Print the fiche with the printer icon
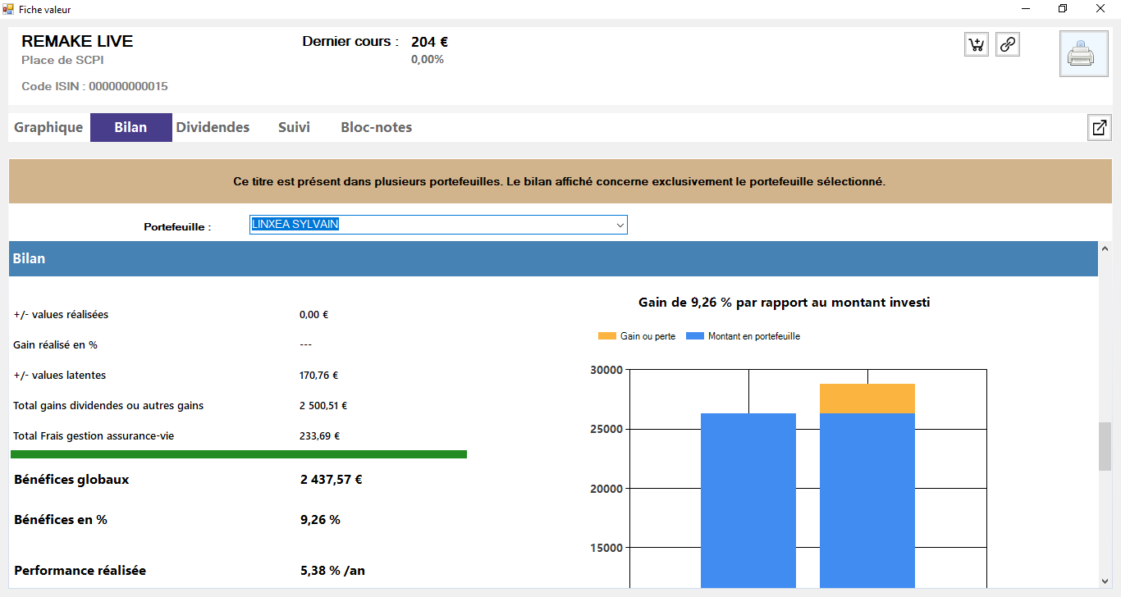Viewport: 1121px width, 597px height. 1083,54
